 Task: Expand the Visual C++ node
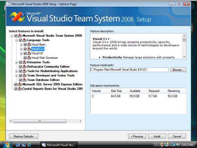(x=21, y=49)
